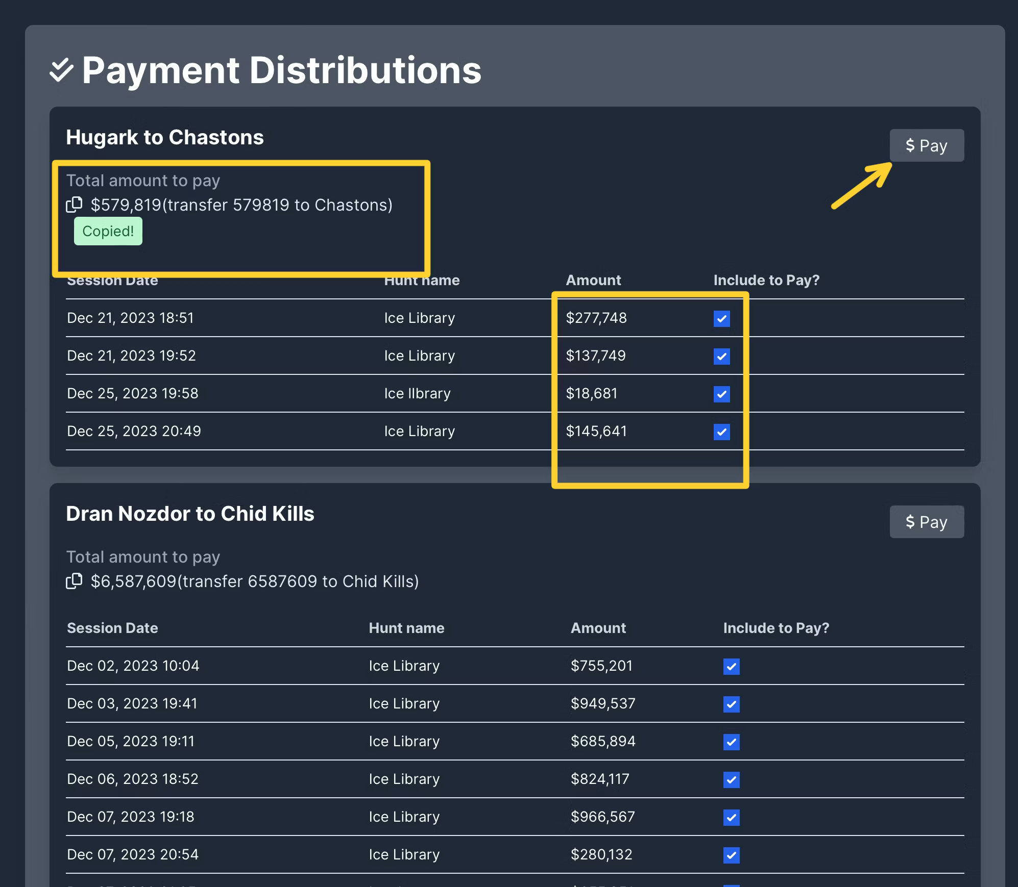Click the '$280,132' amount cell

[x=601, y=854]
